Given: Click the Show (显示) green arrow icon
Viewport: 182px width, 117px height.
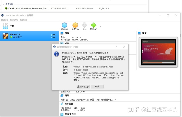Looking at the screenshot, I should pos(94,25).
